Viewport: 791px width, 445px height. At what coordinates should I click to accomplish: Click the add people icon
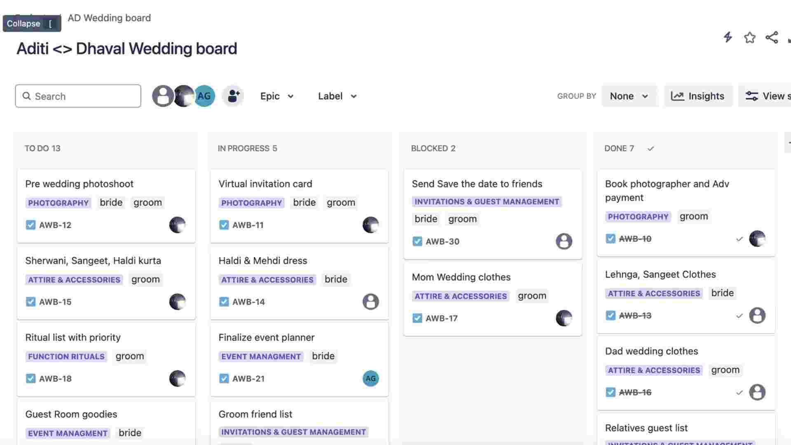pyautogui.click(x=233, y=96)
